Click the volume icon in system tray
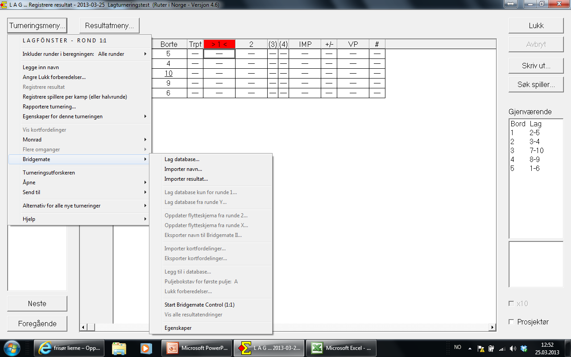The width and height of the screenshot is (571, 357). [513, 349]
